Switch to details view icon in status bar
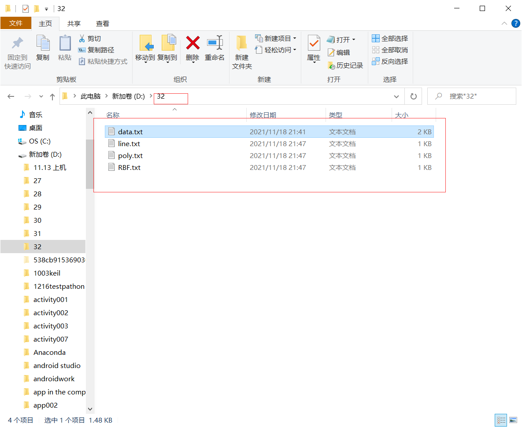The image size is (522, 427). point(500,420)
